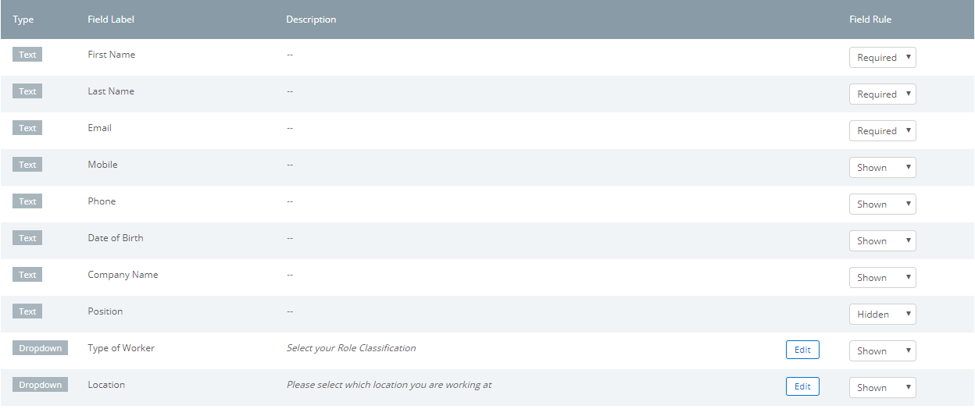Expand the Date of Birth rule dropdown

pyautogui.click(x=882, y=241)
